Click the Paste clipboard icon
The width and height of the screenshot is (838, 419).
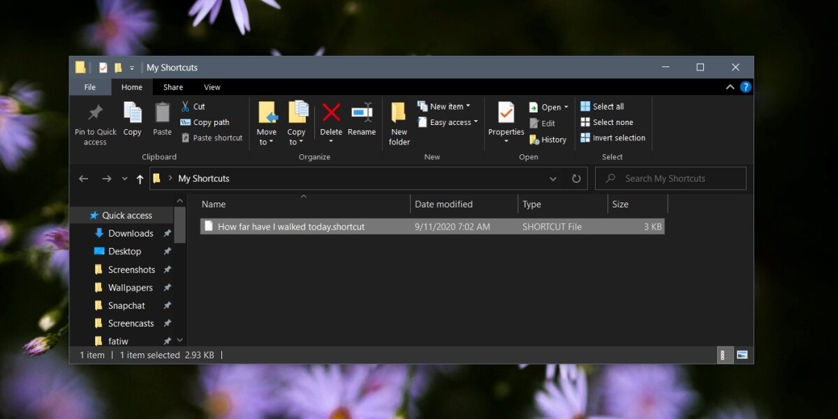tap(162, 113)
